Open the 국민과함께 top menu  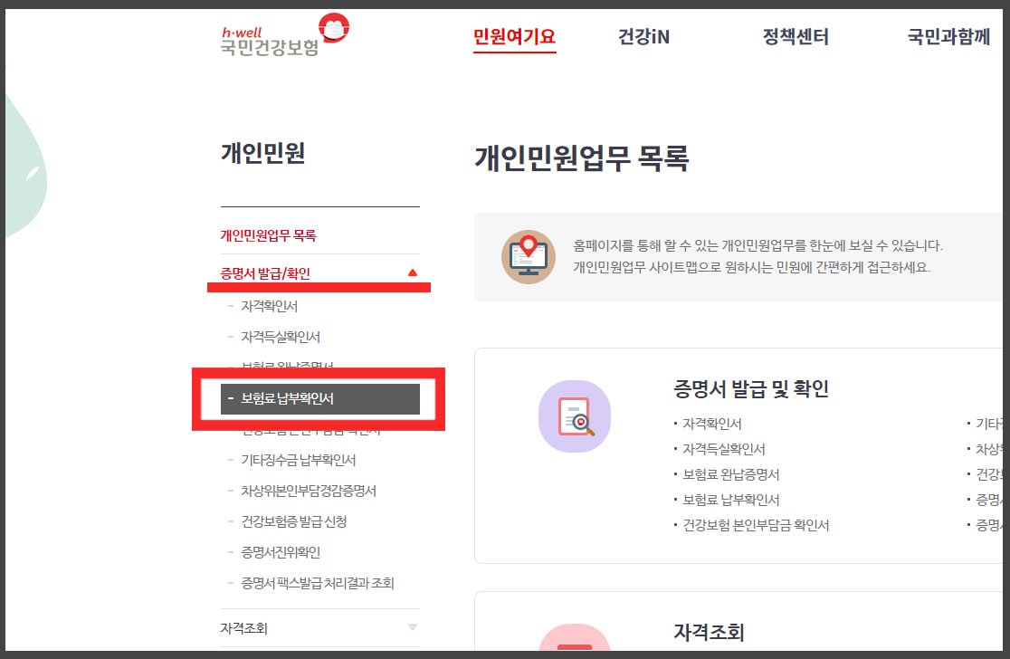948,37
